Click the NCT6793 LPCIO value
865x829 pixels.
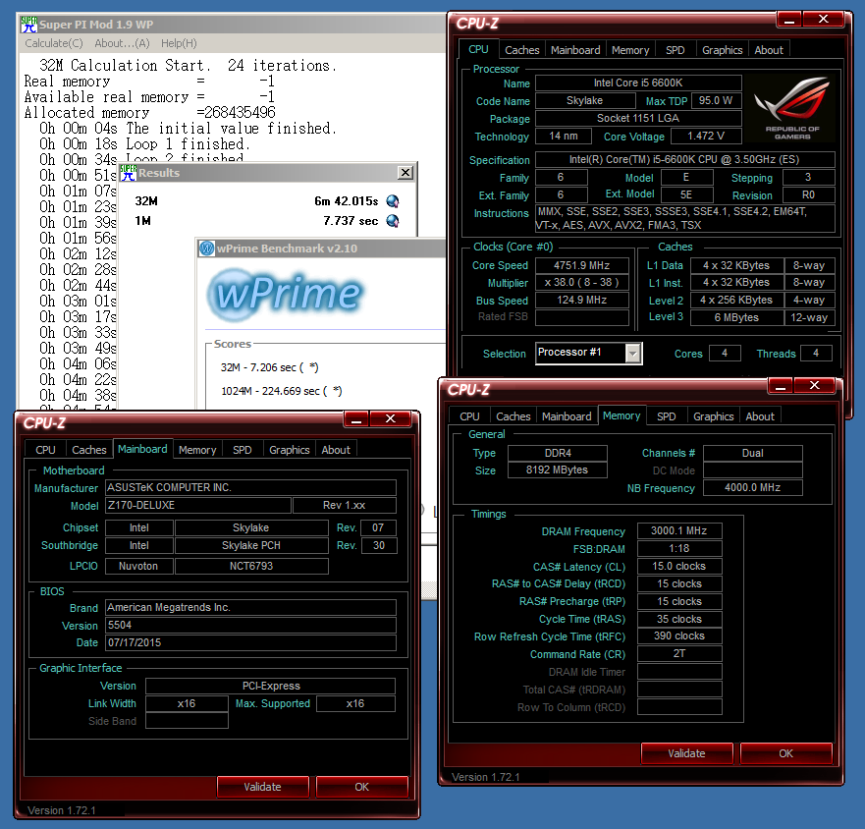[251, 566]
